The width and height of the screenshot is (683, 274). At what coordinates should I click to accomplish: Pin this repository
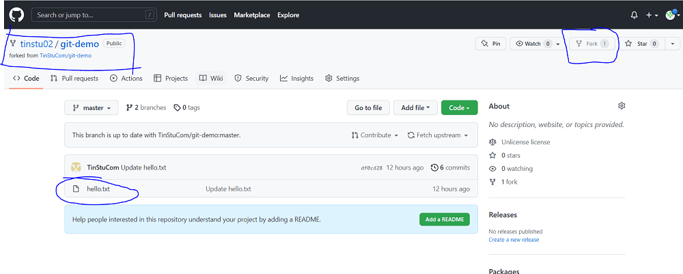coord(490,44)
